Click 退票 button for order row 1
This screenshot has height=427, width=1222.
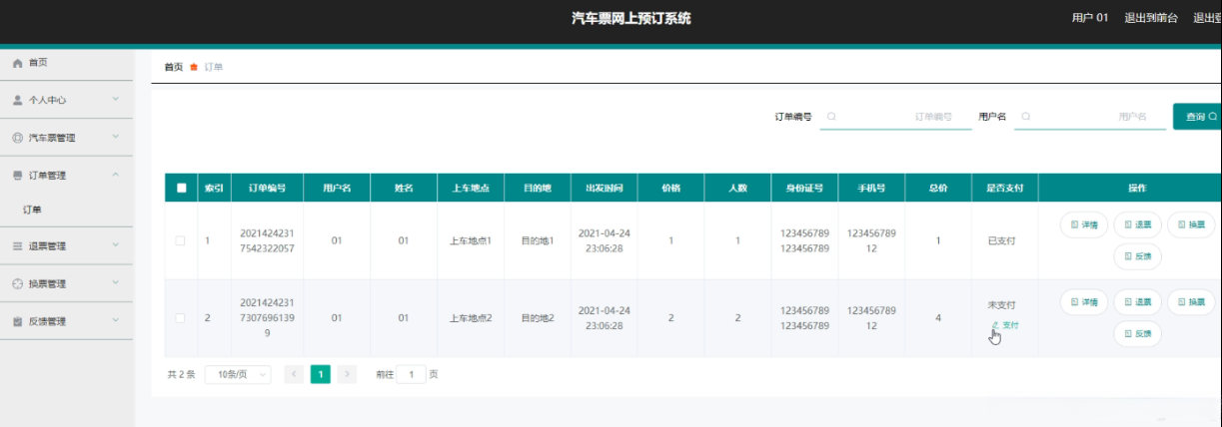click(x=1137, y=224)
